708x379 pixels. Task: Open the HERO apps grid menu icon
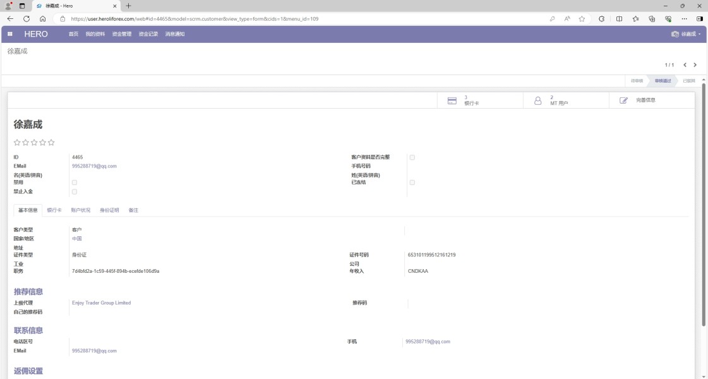[x=10, y=34]
